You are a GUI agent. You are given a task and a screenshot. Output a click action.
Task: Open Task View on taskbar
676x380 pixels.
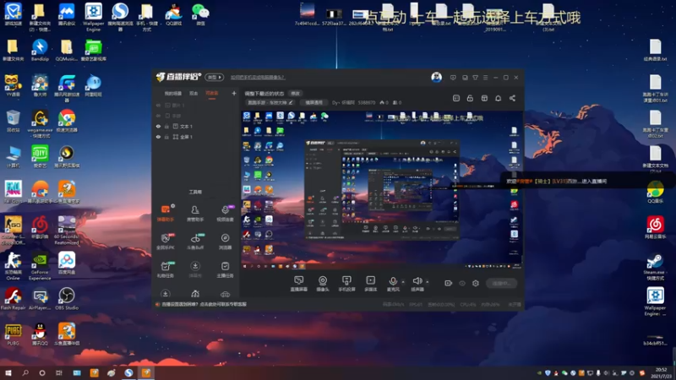(59, 372)
